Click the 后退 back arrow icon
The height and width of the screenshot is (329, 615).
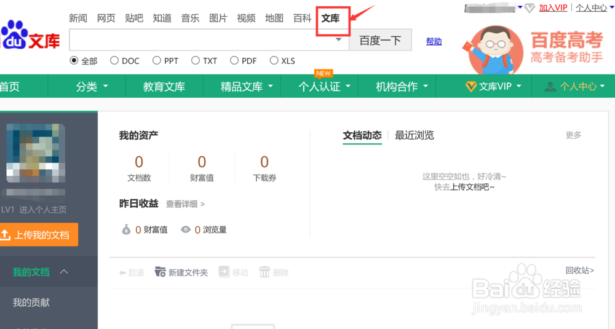pyautogui.click(x=122, y=272)
